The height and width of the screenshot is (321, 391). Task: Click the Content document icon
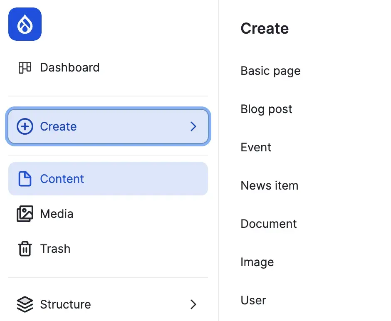point(25,179)
